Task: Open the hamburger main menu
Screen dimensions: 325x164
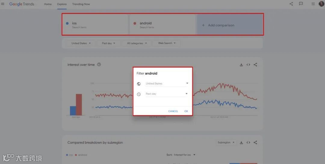Action: (3, 4)
